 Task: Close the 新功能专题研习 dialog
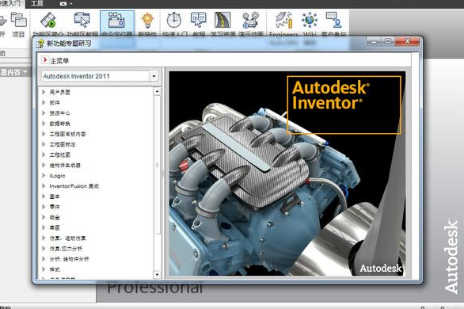pos(407,41)
